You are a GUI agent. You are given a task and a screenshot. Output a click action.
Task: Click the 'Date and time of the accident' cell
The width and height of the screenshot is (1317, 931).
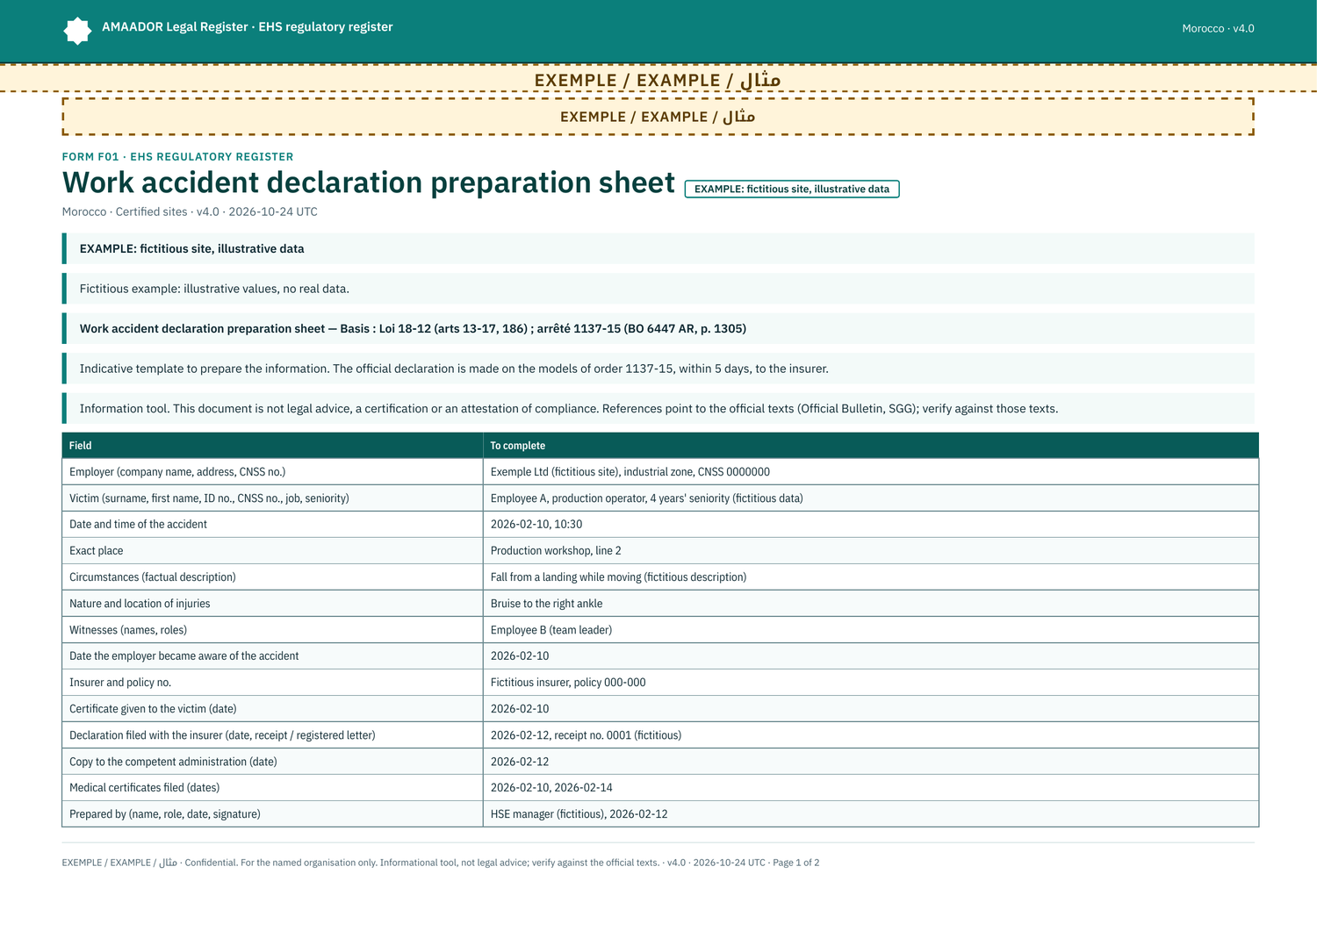point(273,525)
